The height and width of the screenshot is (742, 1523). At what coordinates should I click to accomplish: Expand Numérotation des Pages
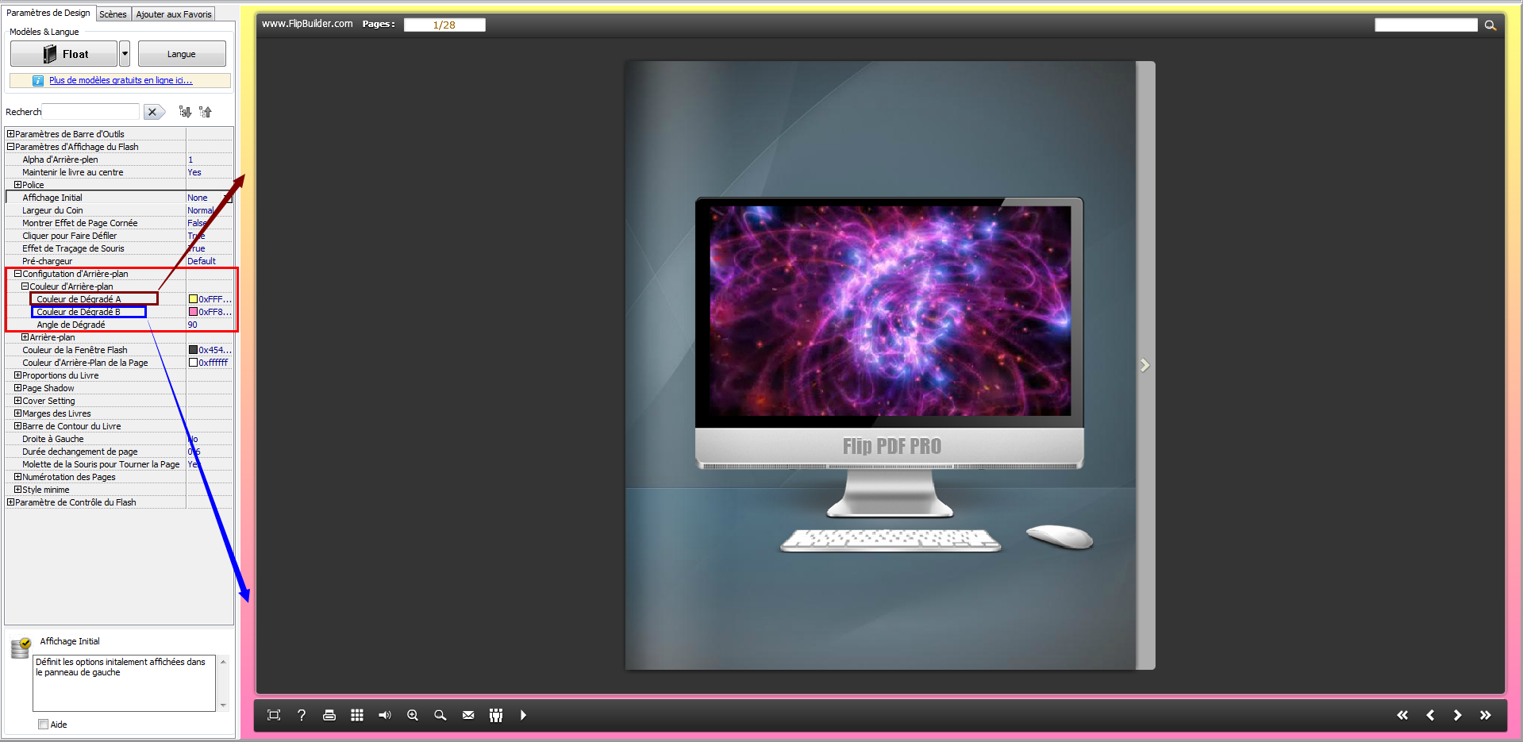pyautogui.click(x=18, y=477)
